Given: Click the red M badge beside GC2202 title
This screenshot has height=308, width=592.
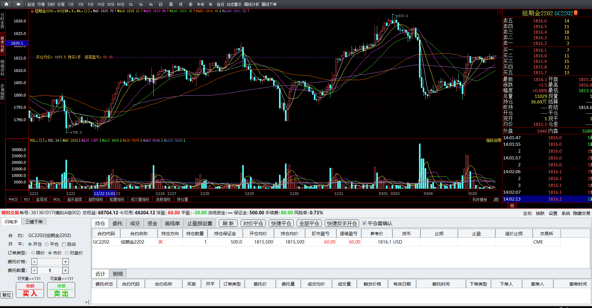Looking at the screenshot, I should point(575,13).
